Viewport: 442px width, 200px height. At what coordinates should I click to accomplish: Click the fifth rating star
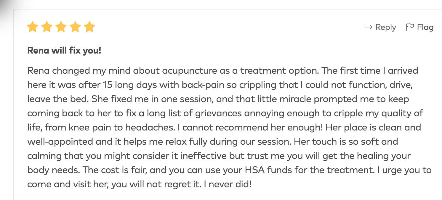pos(89,27)
